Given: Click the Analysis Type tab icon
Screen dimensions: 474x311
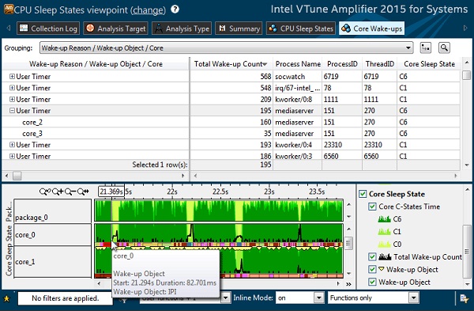Looking at the screenshot, I should pos(159,28).
